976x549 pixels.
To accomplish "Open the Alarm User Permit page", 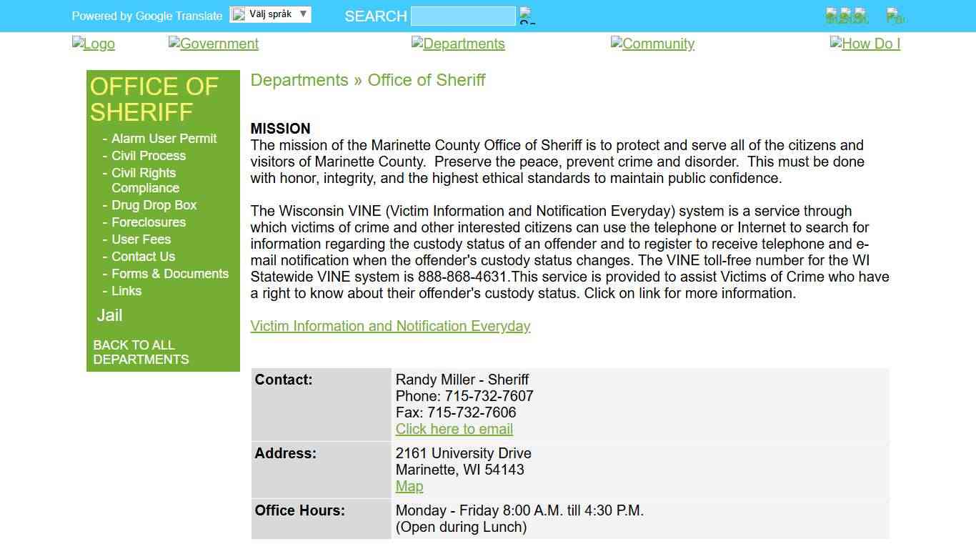I will point(164,139).
